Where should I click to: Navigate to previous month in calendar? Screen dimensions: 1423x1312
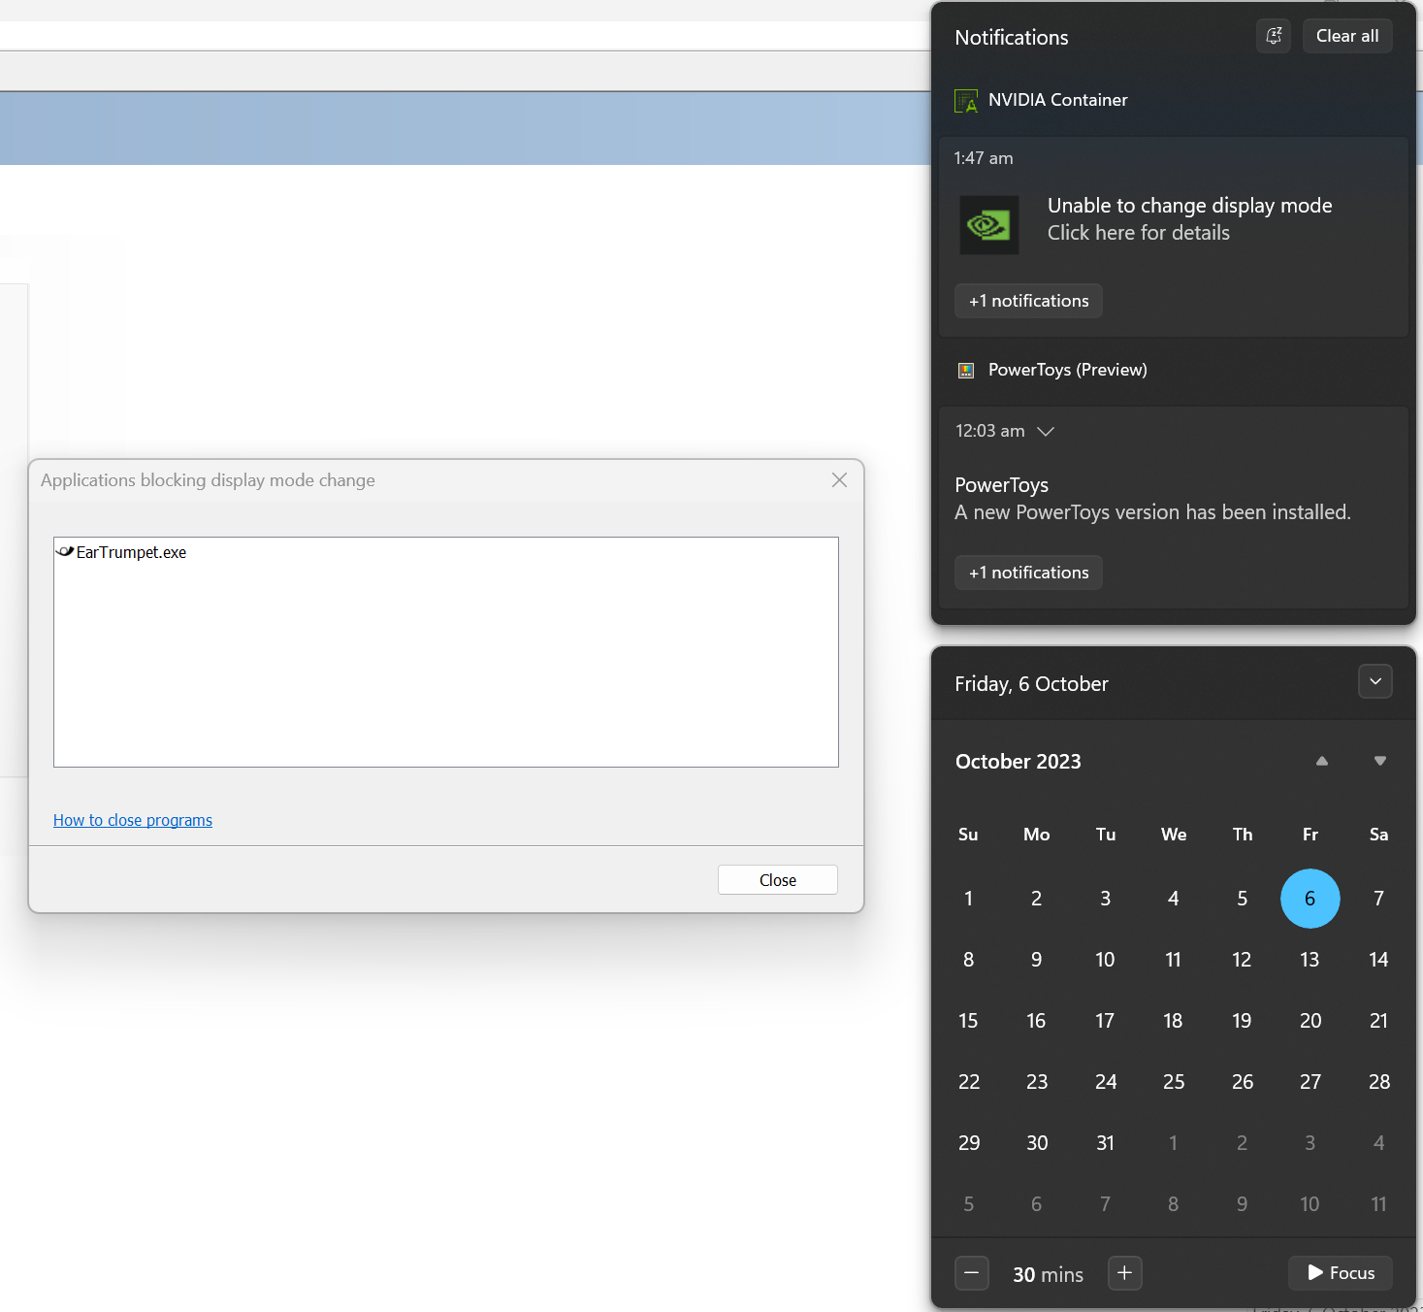[x=1321, y=761]
